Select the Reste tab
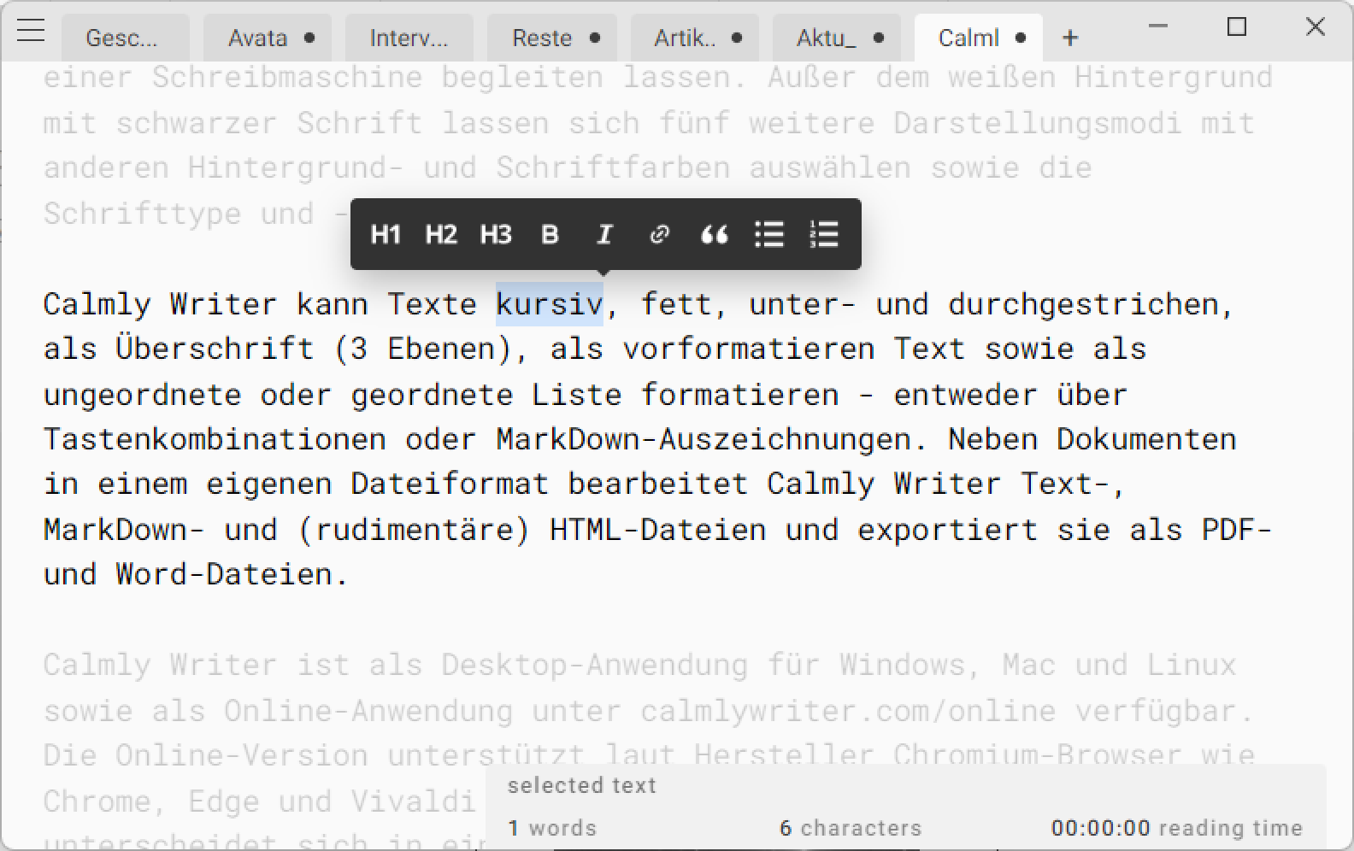This screenshot has width=1354, height=851. click(x=552, y=38)
